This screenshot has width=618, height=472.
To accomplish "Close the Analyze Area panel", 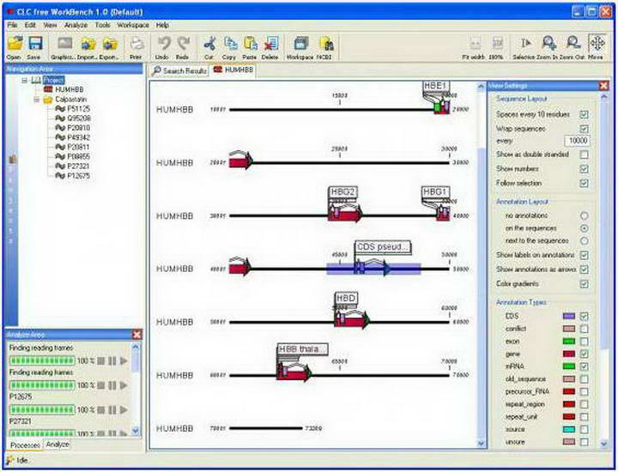I will tap(136, 335).
